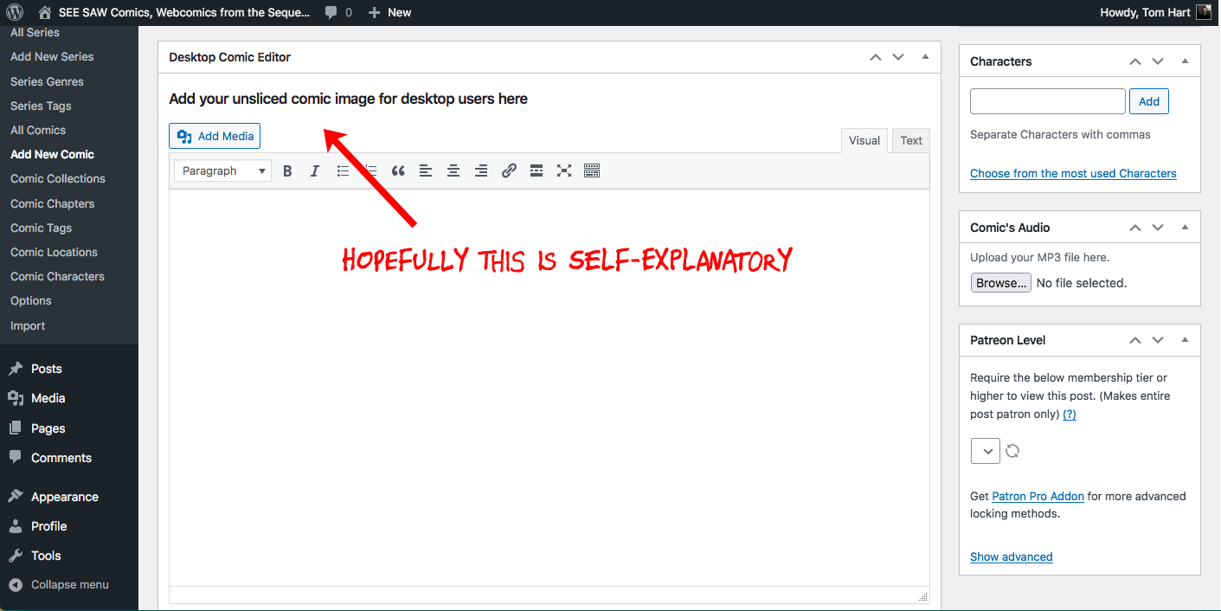
Task: Switch to the Text editor tab
Action: (911, 140)
